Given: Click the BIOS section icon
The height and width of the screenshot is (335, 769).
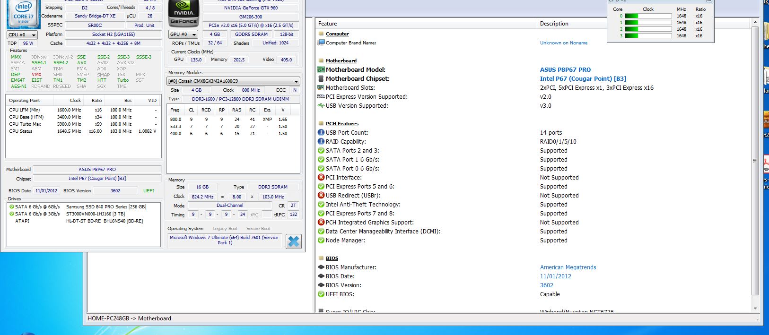Looking at the screenshot, I should coord(321,258).
